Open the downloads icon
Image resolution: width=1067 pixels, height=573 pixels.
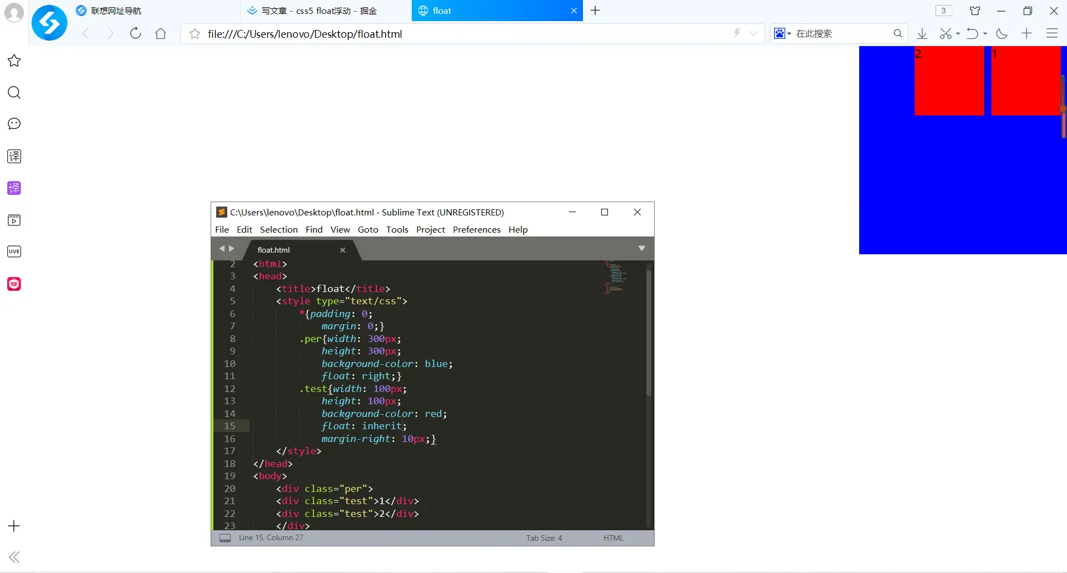922,34
